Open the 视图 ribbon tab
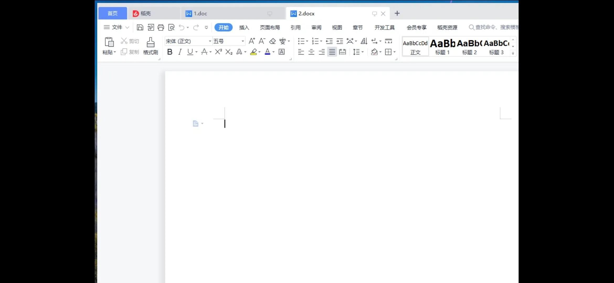Viewport: 614px width, 283px height. (x=337, y=27)
